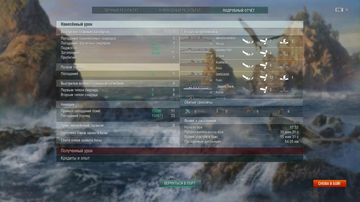The image size is (360, 202).
Task: Click the Снова в бой! button
Action: [329, 183]
